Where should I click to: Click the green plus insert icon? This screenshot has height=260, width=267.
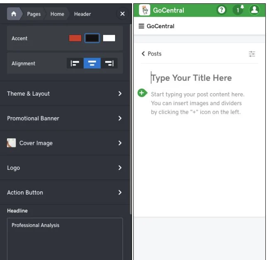142,93
